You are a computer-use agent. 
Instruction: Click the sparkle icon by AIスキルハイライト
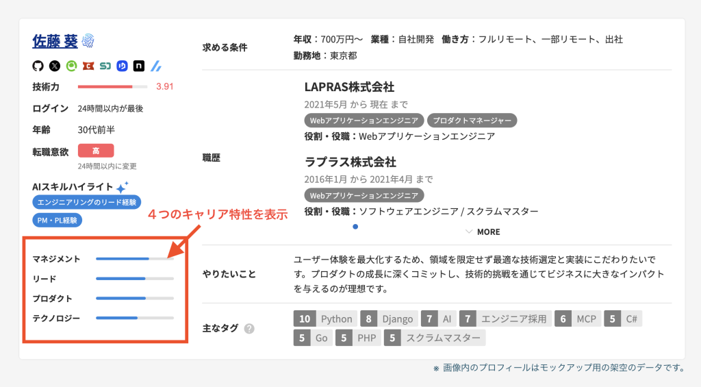pos(122,187)
